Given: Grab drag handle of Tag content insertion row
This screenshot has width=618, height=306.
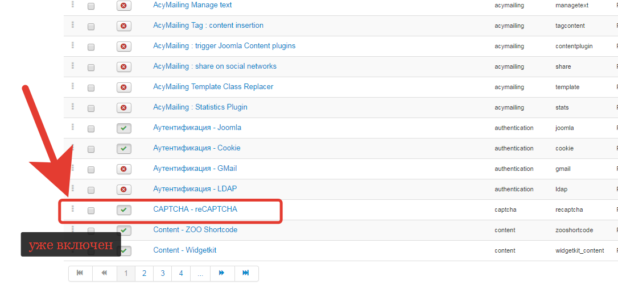Looking at the screenshot, I should [72, 24].
